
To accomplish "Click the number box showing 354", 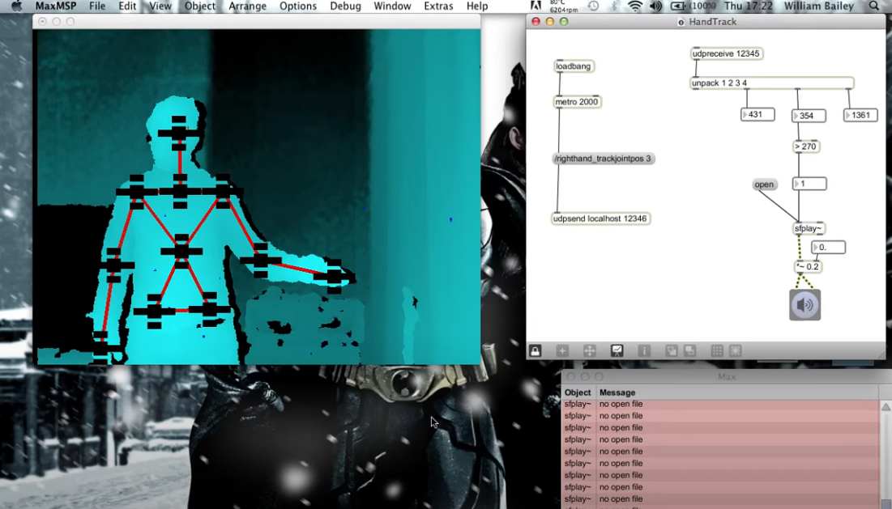I will [x=809, y=116].
